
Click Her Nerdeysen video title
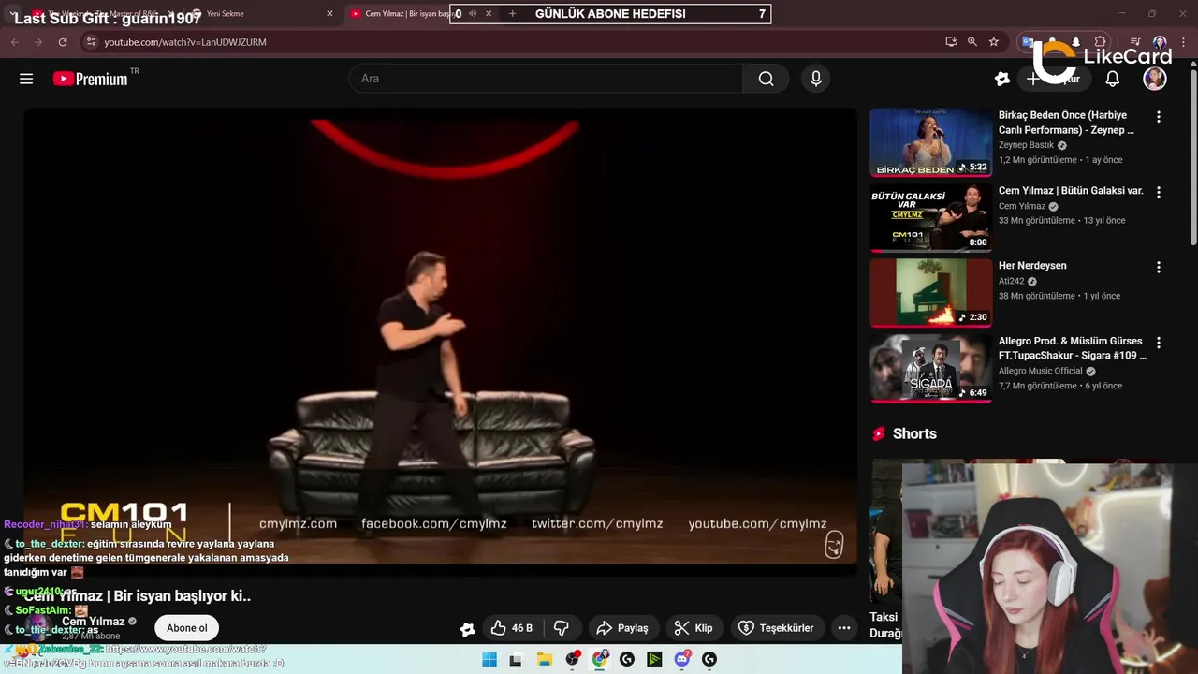[1032, 266]
